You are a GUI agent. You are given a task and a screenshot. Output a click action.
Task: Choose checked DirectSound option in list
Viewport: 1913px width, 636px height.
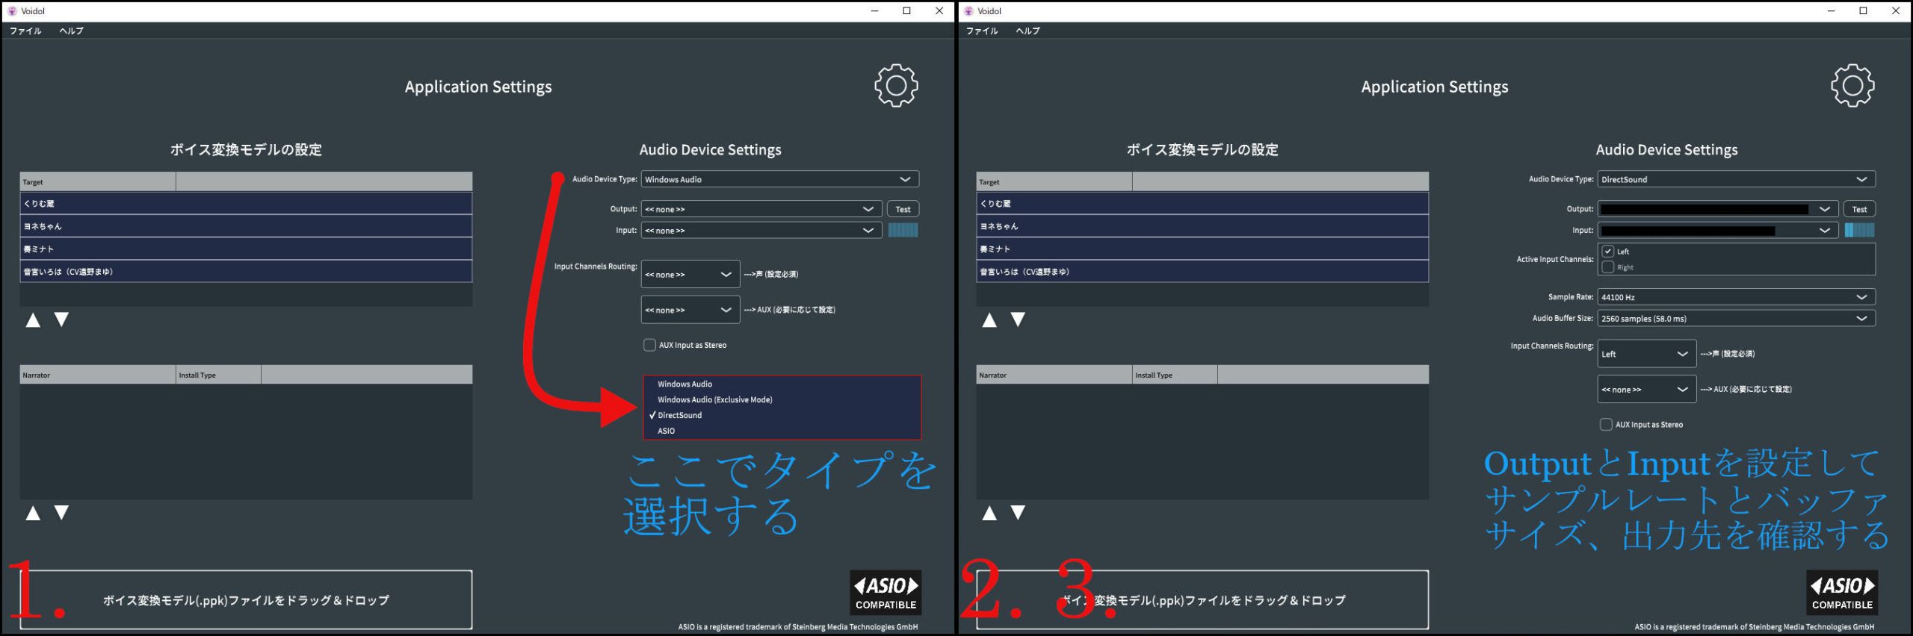(x=782, y=415)
